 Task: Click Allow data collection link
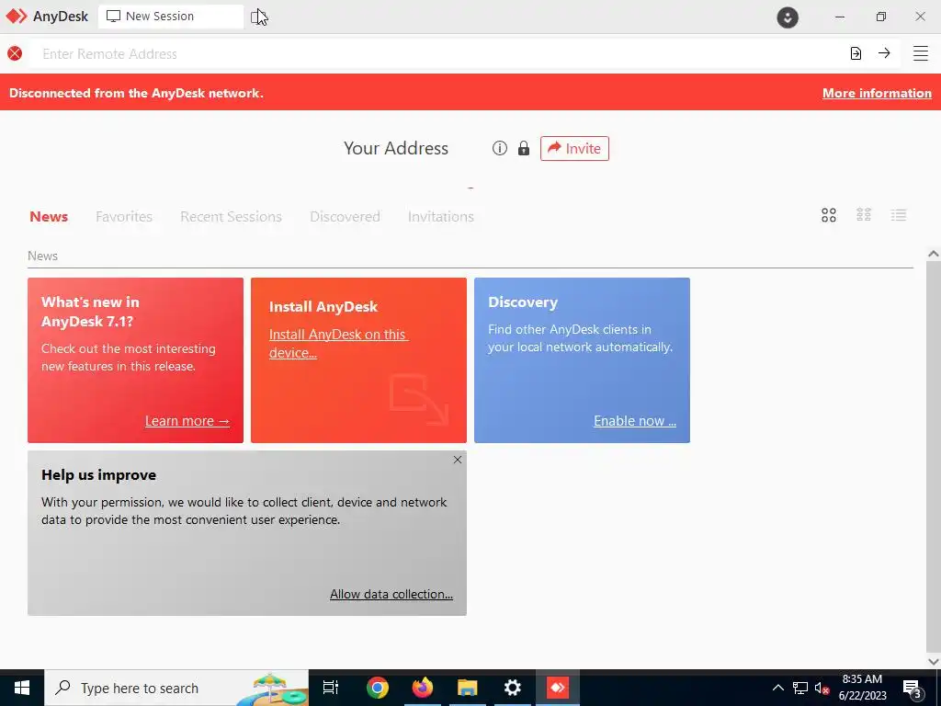391,594
